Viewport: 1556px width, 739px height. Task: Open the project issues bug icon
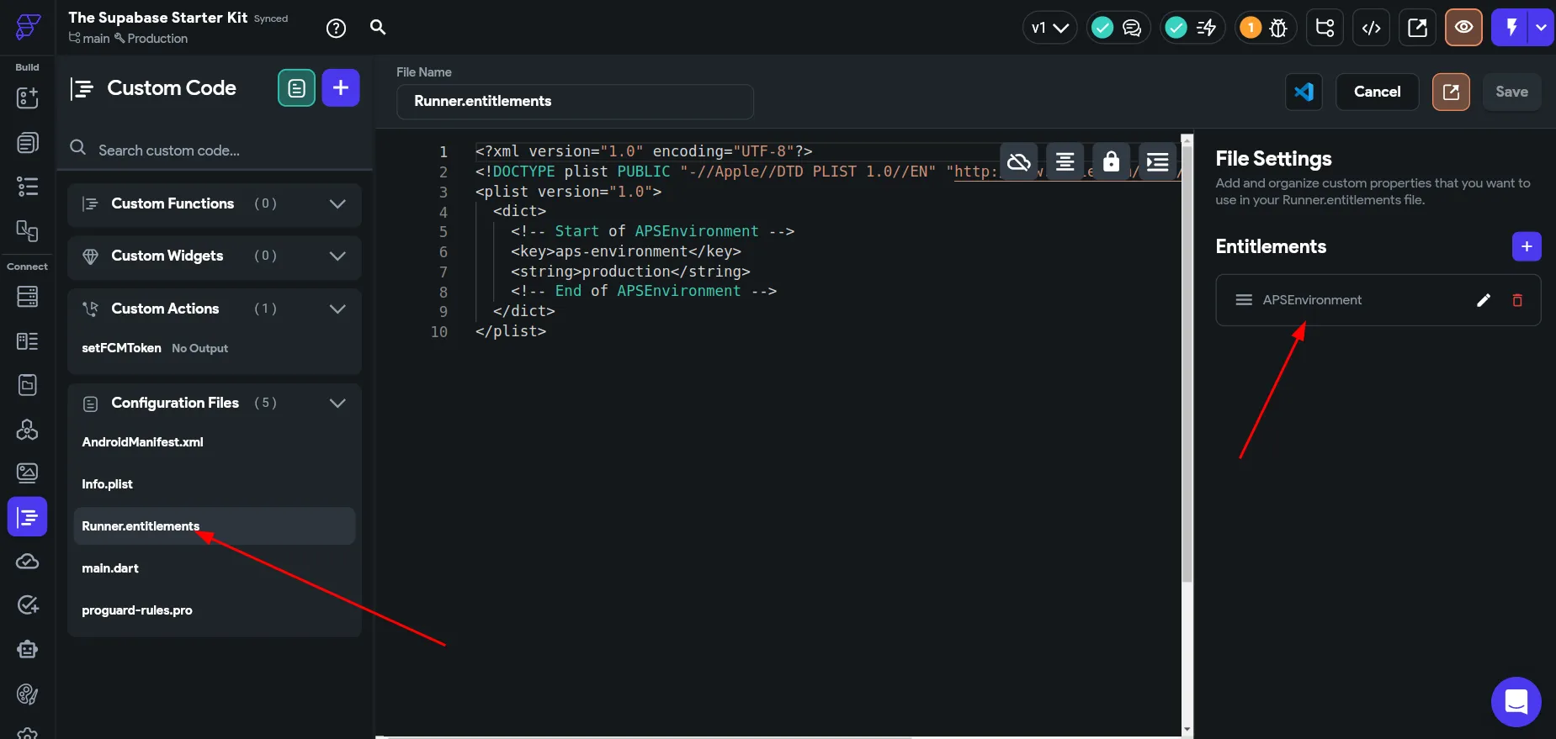pyautogui.click(x=1277, y=28)
